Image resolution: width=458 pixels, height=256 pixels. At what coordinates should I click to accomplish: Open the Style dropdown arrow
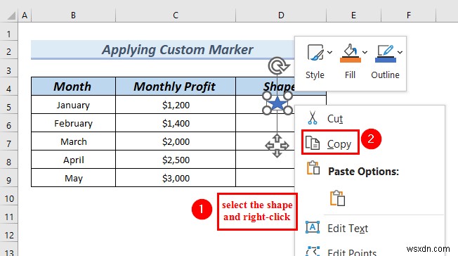(x=329, y=52)
